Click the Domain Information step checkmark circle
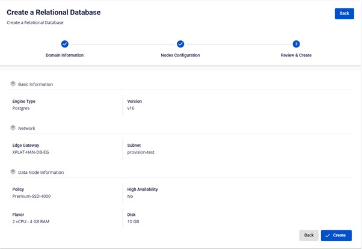Image resolution: width=362 pixels, height=249 pixels. tap(65, 44)
